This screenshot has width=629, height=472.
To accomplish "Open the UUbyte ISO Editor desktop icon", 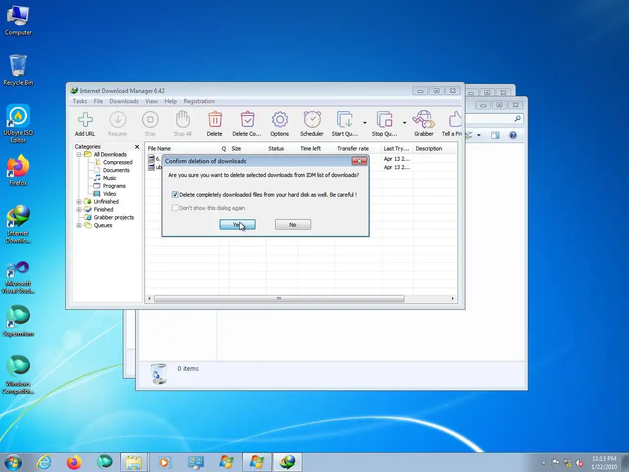I will coord(18,123).
